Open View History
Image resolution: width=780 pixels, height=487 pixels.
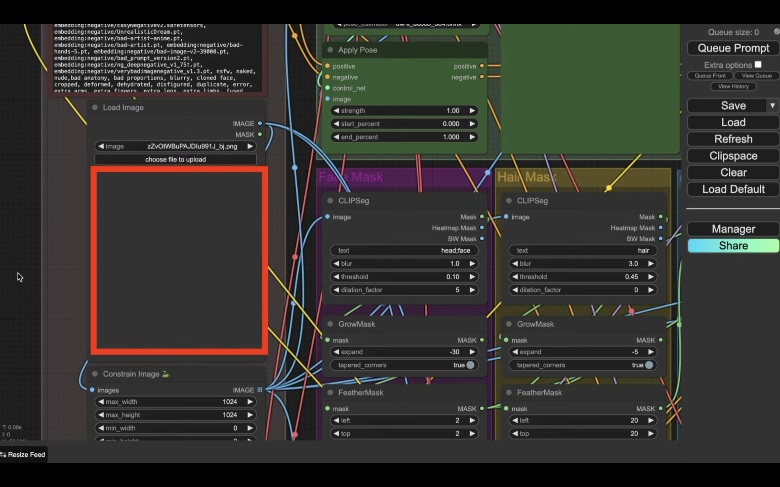[x=733, y=86]
